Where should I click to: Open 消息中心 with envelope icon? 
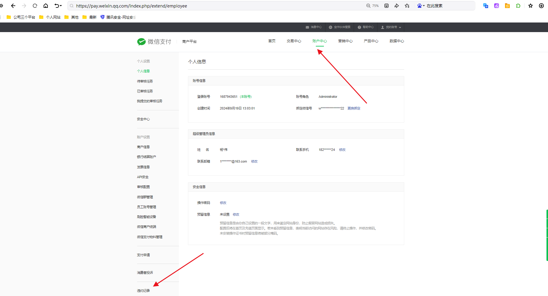tap(314, 27)
